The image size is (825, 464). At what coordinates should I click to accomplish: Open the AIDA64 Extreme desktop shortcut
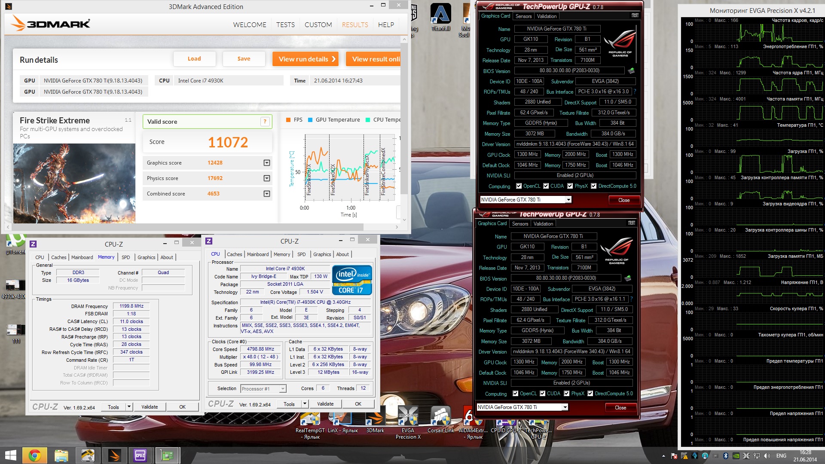pyautogui.click(x=473, y=423)
